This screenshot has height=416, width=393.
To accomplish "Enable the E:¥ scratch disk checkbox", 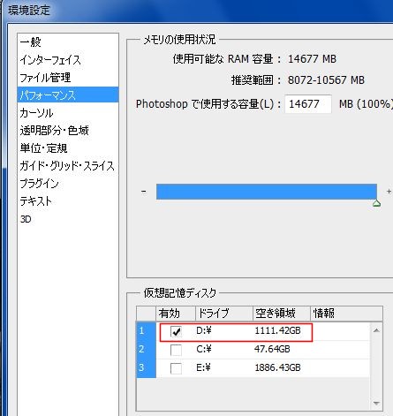I will click(x=176, y=368).
